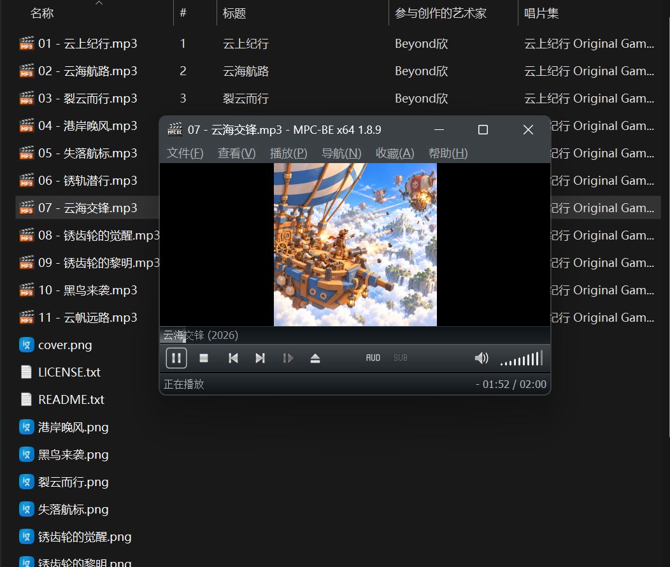The height and width of the screenshot is (567, 670).
Task: Sort file list by 名称 column
Action: [42, 13]
